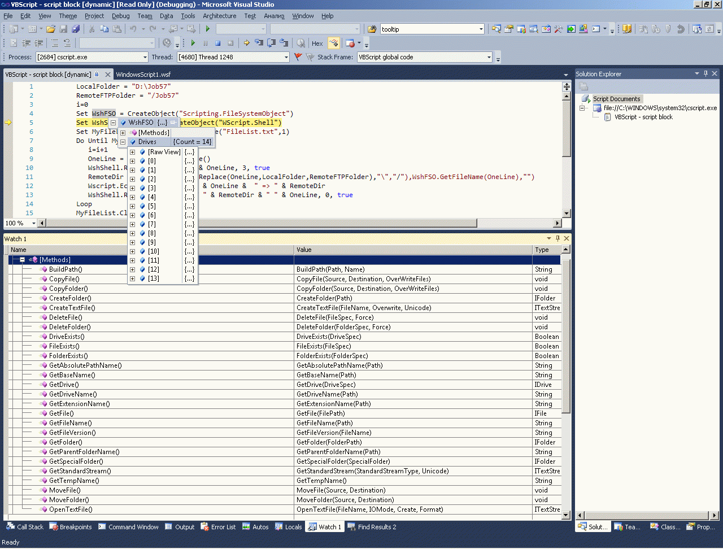Click the Solution Explorer properties toolbar icon
Image resolution: width=723 pixels, height=549 pixels.
point(584,86)
